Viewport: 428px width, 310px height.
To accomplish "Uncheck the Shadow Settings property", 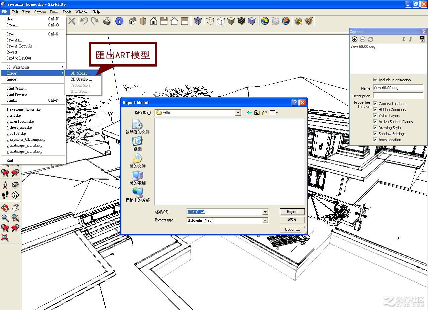I will click(375, 134).
